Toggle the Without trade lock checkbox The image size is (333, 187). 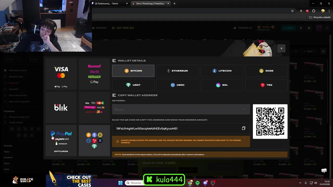[x=5, y=117]
